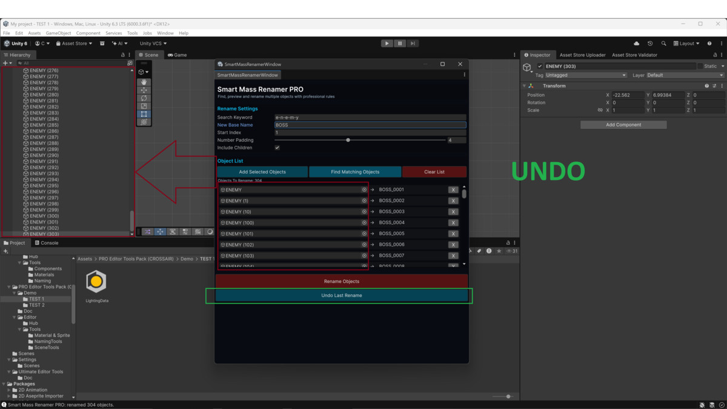Screen dimensions: 727x409
Task: Remove the ENEMY (1) row with X
Action: click(x=453, y=201)
